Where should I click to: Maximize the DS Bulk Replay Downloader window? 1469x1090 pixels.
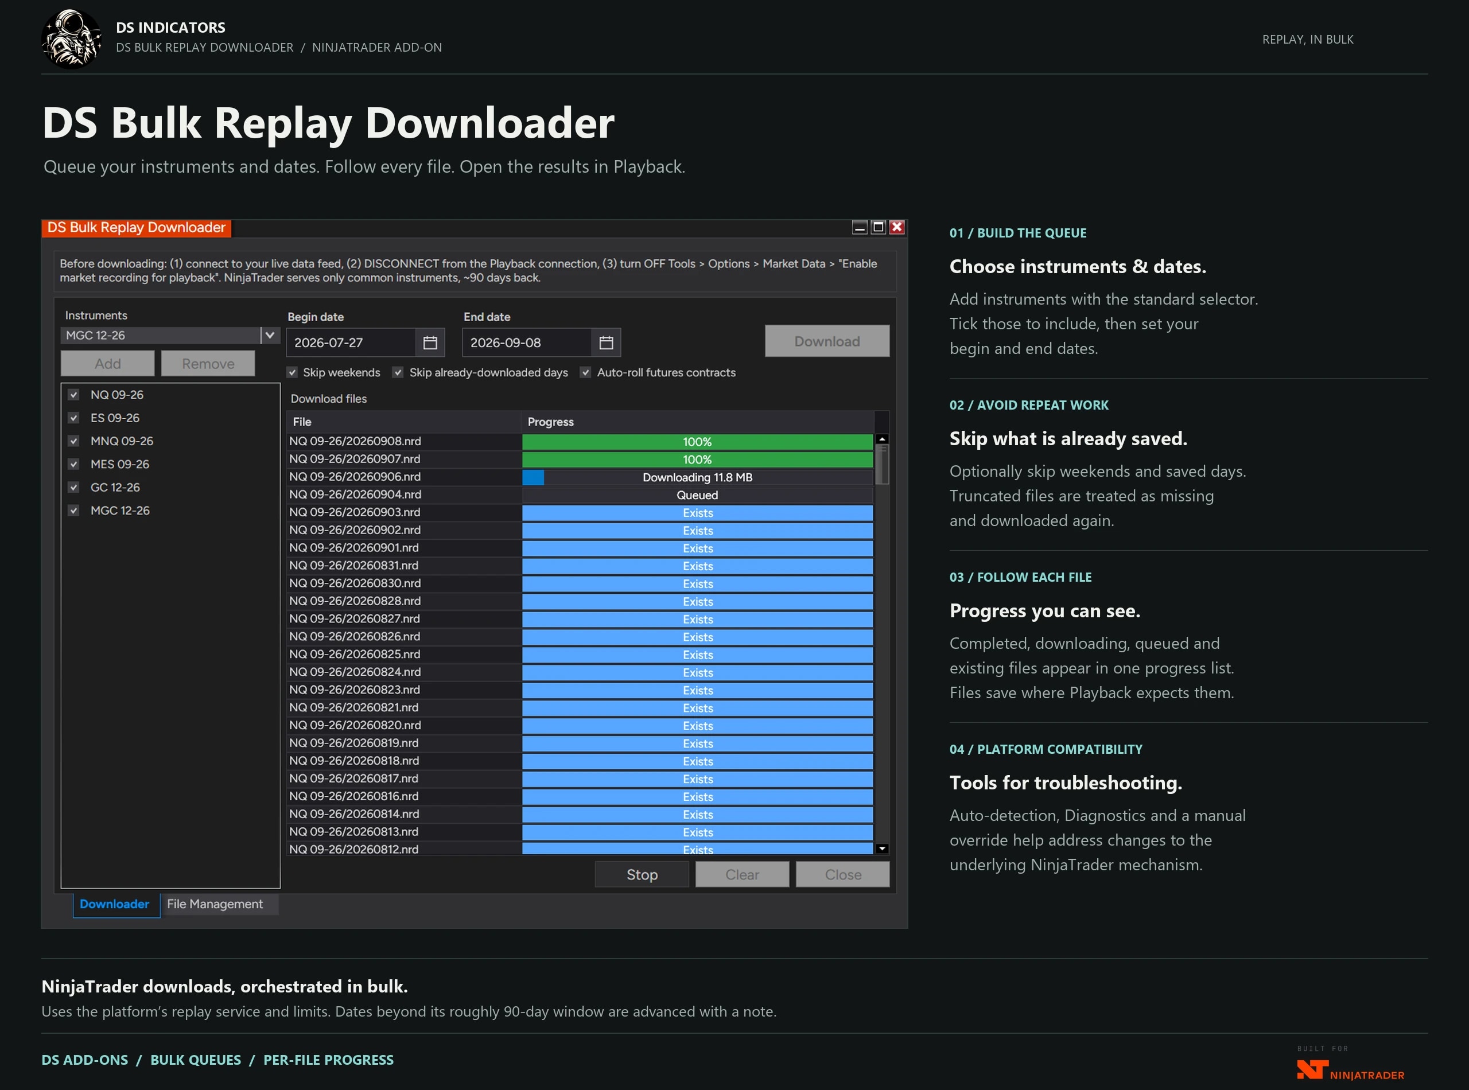pyautogui.click(x=878, y=227)
